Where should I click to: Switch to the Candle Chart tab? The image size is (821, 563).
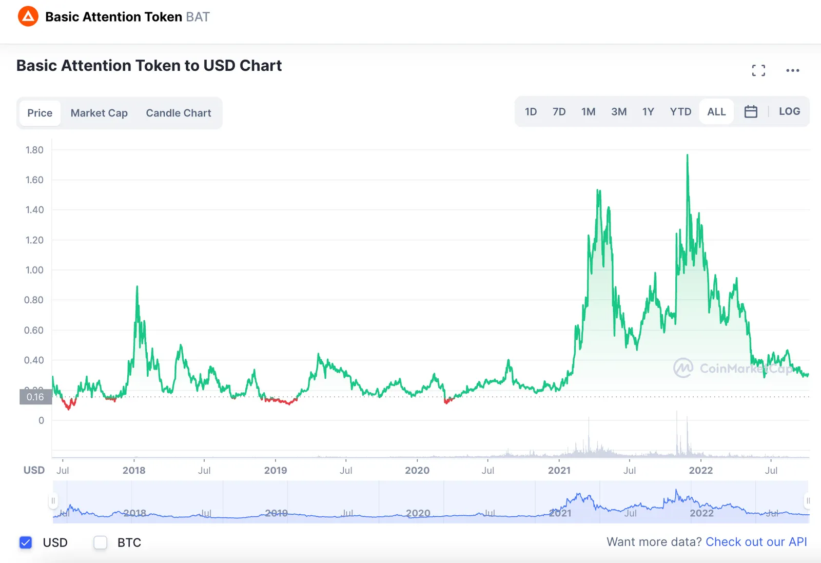pos(179,113)
